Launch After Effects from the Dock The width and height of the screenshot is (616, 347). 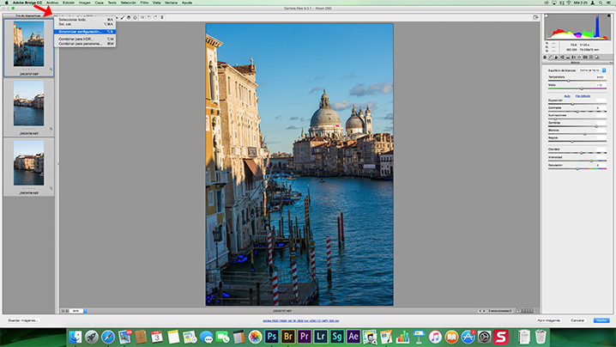[x=353, y=337]
